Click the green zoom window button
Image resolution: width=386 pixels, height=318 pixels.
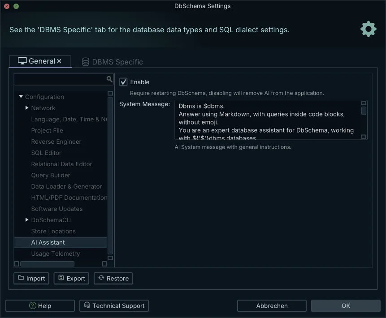(16, 6)
